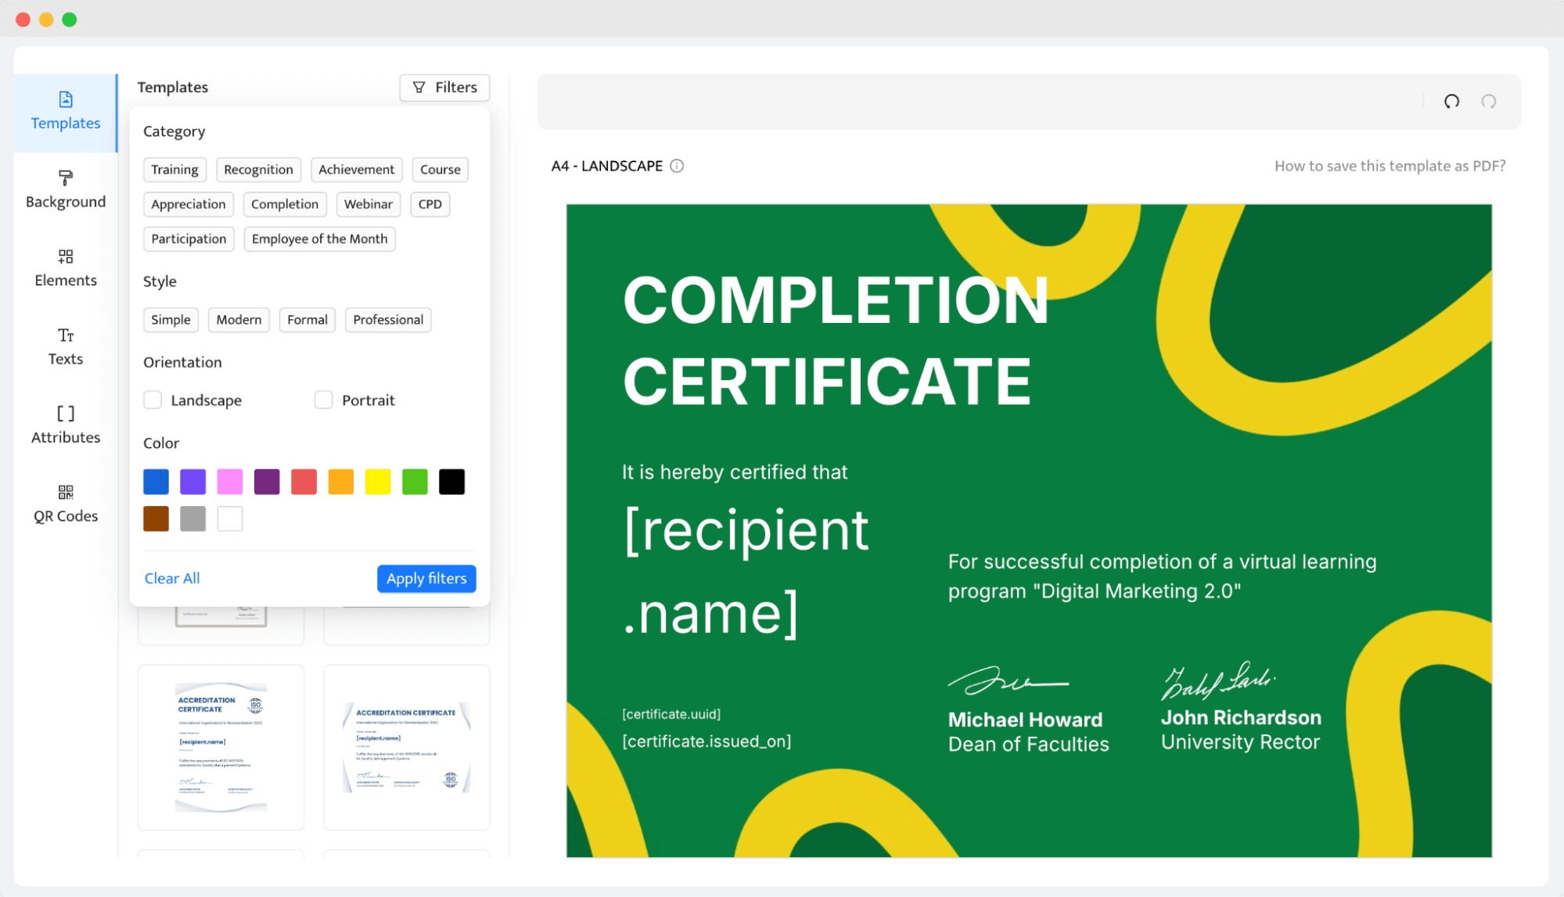The width and height of the screenshot is (1564, 897).
Task: Click the COMPLETION CERTIFICATE title text
Action: coord(836,340)
